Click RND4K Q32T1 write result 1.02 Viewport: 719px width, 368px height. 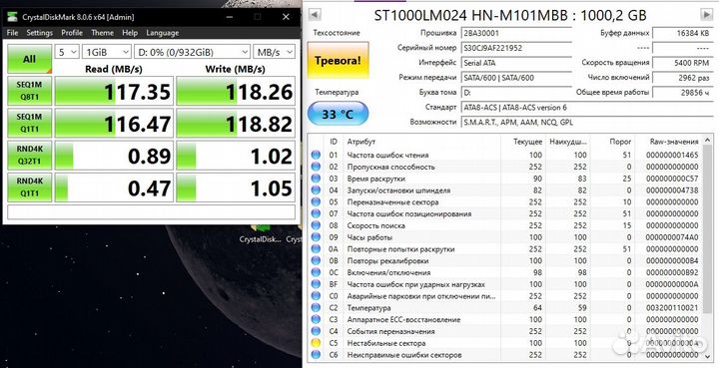[x=236, y=156]
